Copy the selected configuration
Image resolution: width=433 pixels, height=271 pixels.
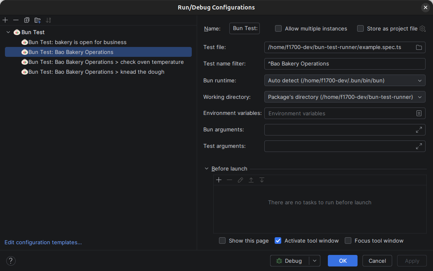[26, 20]
